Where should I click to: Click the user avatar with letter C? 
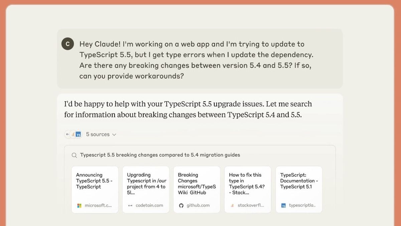pyautogui.click(x=68, y=44)
